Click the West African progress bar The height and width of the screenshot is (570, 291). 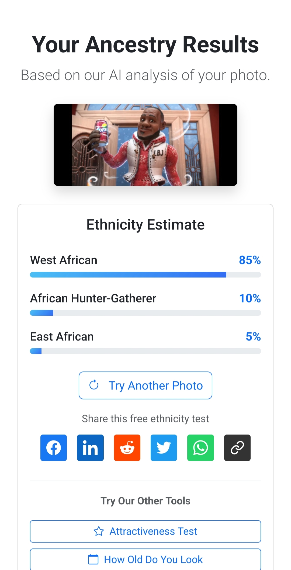click(145, 274)
